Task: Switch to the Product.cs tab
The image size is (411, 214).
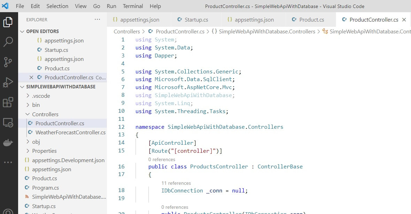Action: coord(311,19)
